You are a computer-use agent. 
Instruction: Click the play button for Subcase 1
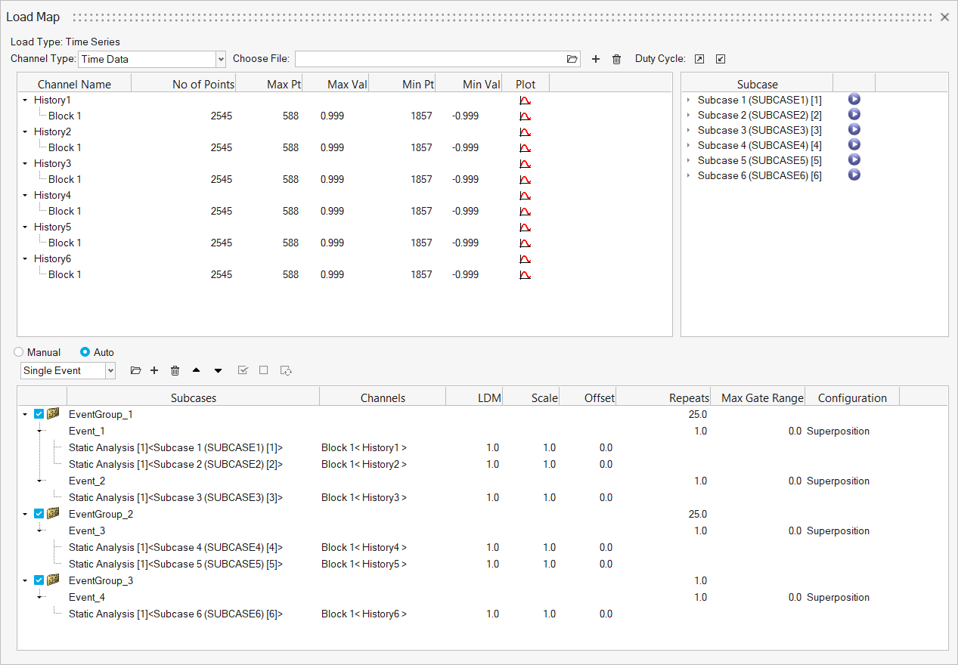click(x=854, y=100)
